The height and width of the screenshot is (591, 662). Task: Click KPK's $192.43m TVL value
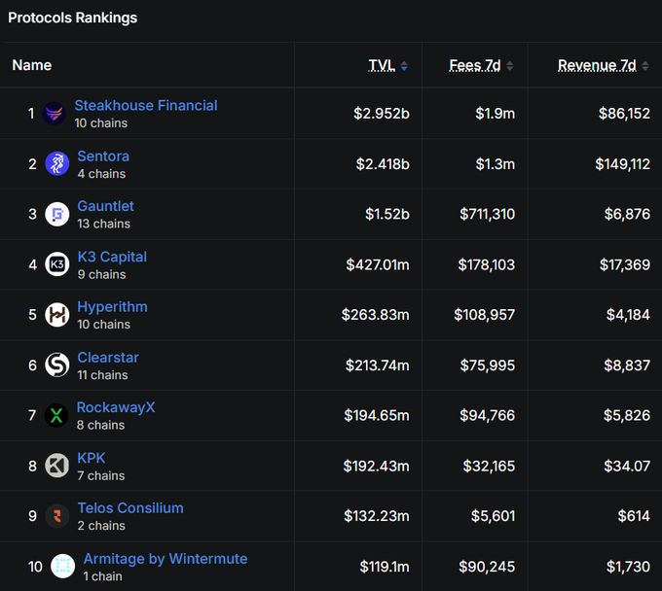pyautogui.click(x=377, y=467)
